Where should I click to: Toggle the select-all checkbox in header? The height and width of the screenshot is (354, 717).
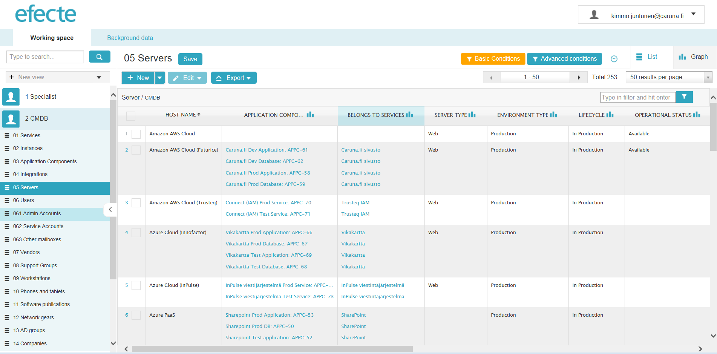(131, 116)
